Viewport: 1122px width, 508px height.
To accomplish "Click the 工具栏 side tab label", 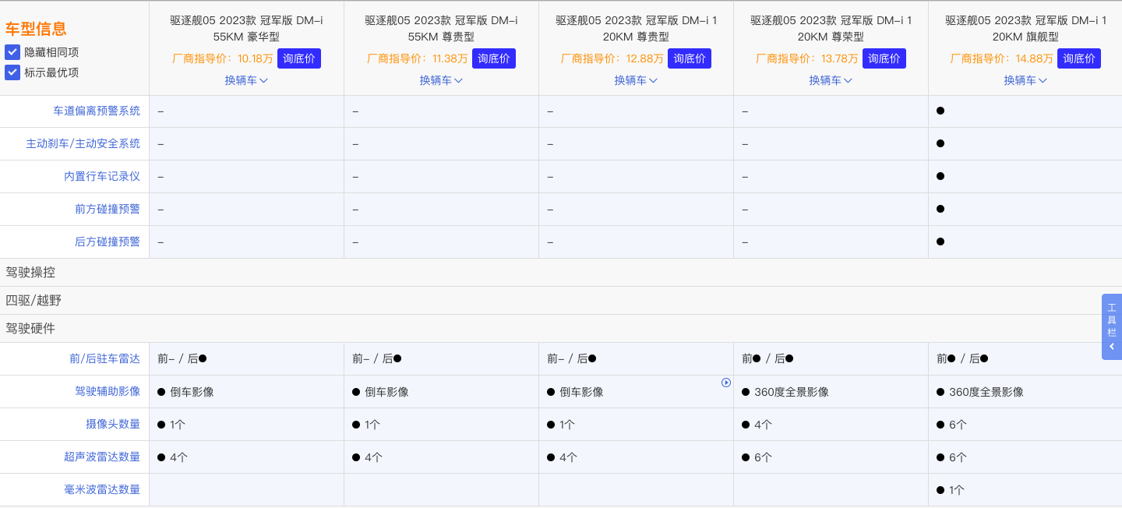I will [x=1112, y=320].
